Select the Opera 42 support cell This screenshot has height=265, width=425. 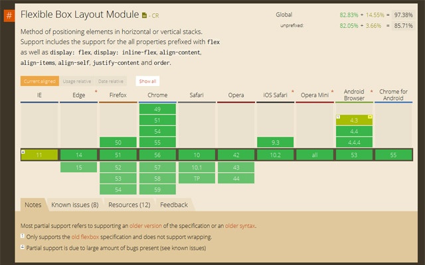coord(236,155)
